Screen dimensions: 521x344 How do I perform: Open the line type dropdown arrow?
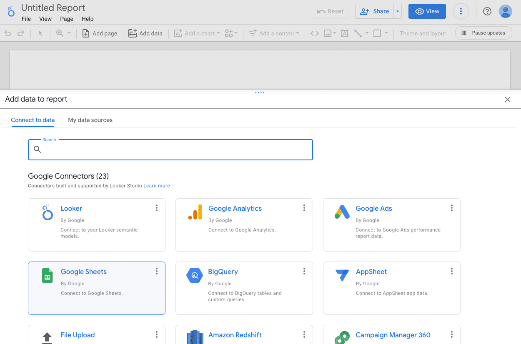point(367,33)
